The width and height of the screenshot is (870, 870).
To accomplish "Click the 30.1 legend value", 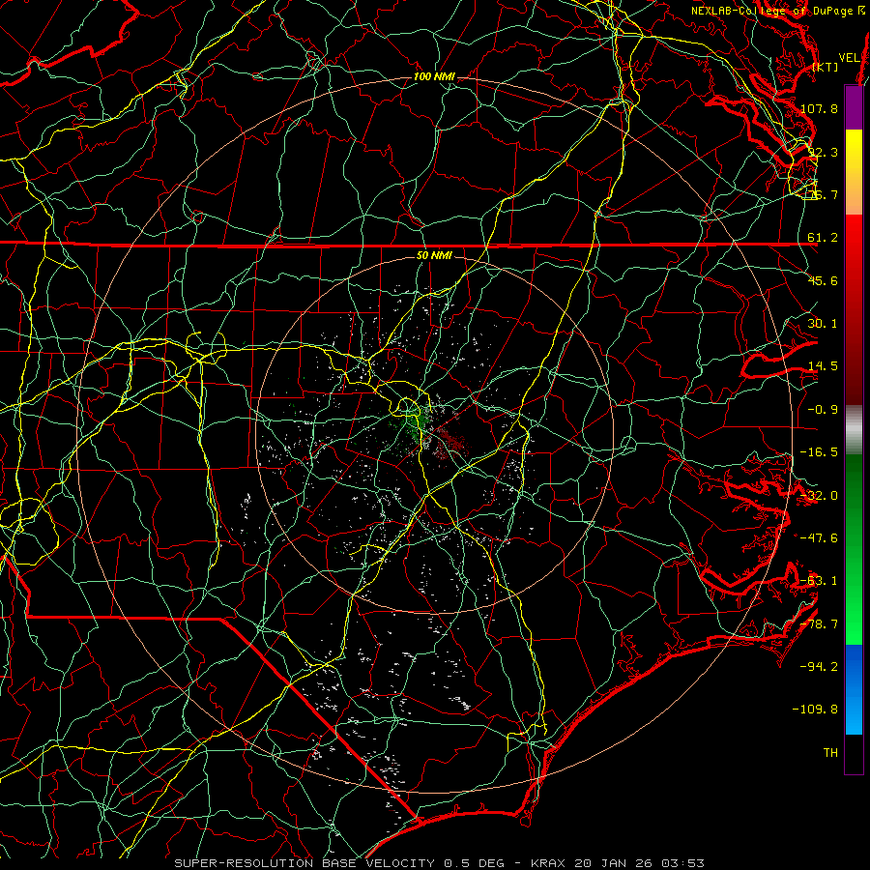I will [823, 324].
